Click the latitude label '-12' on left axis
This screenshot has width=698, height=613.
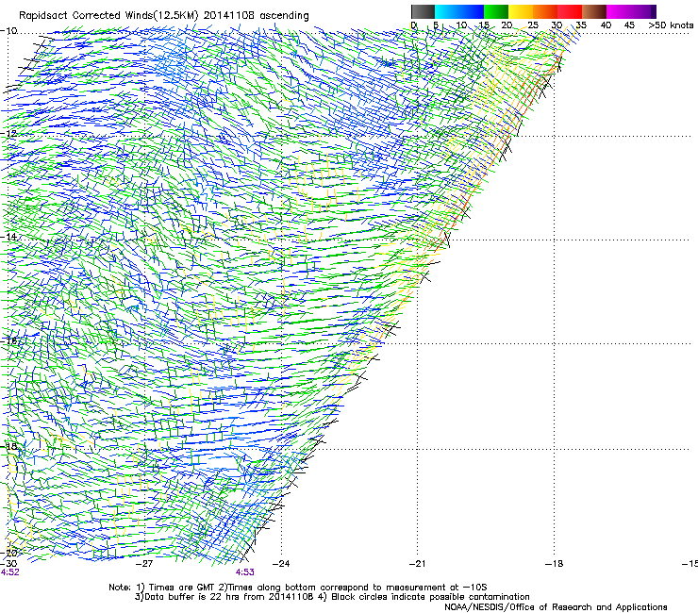(x=8, y=133)
